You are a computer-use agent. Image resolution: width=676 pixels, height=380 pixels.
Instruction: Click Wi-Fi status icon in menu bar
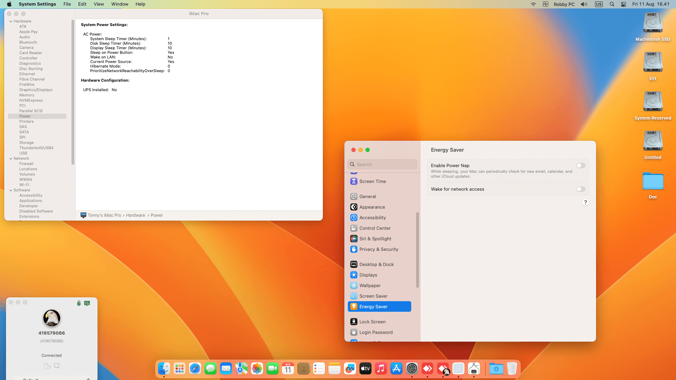(x=533, y=4)
